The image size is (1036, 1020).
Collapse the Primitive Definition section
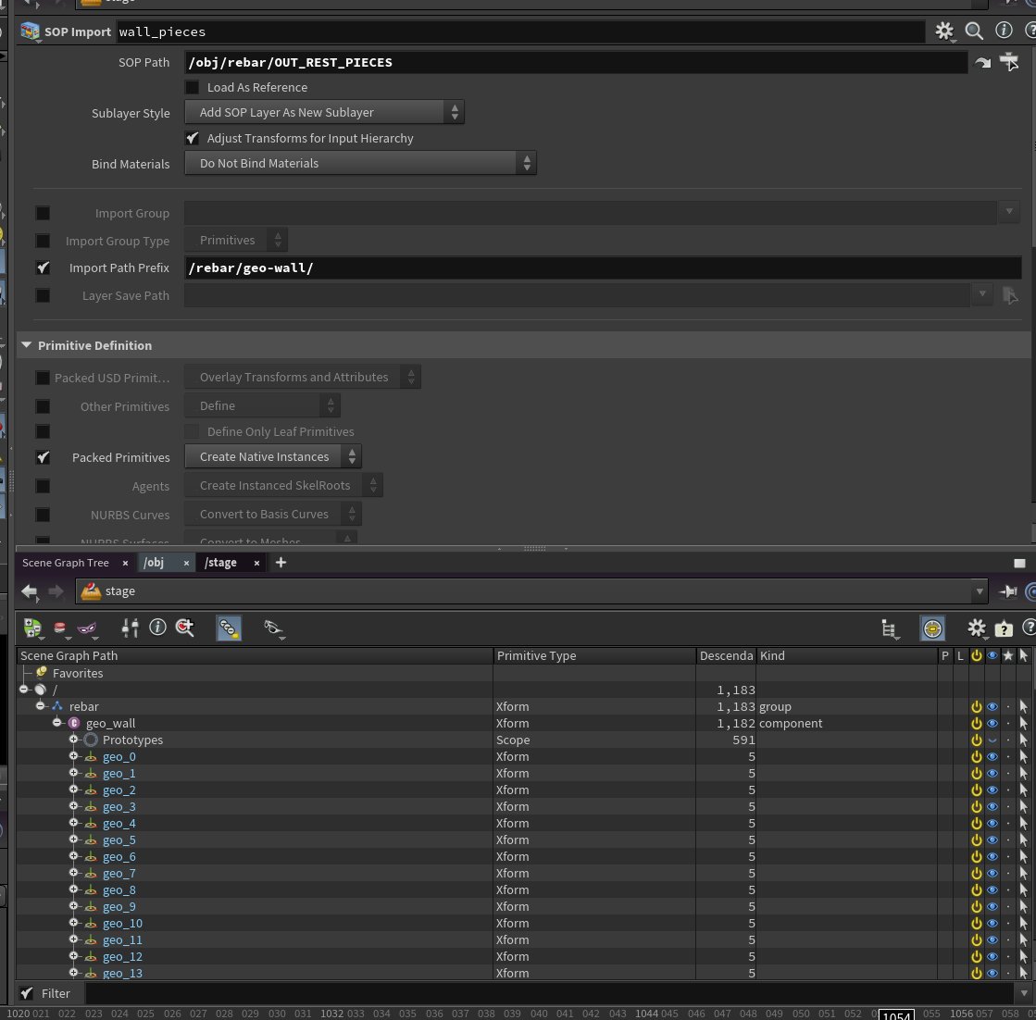(26, 344)
